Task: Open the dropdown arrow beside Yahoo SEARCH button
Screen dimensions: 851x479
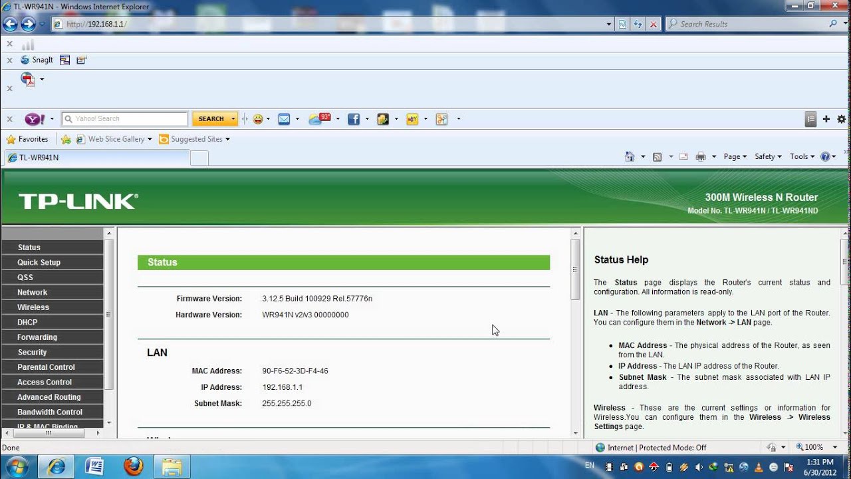Action: [x=233, y=119]
